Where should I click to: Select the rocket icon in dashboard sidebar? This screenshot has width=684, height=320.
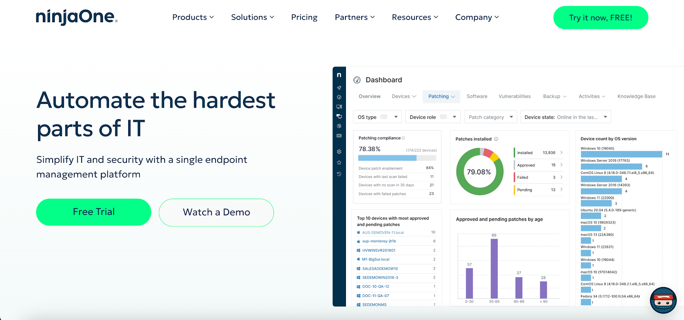339,88
